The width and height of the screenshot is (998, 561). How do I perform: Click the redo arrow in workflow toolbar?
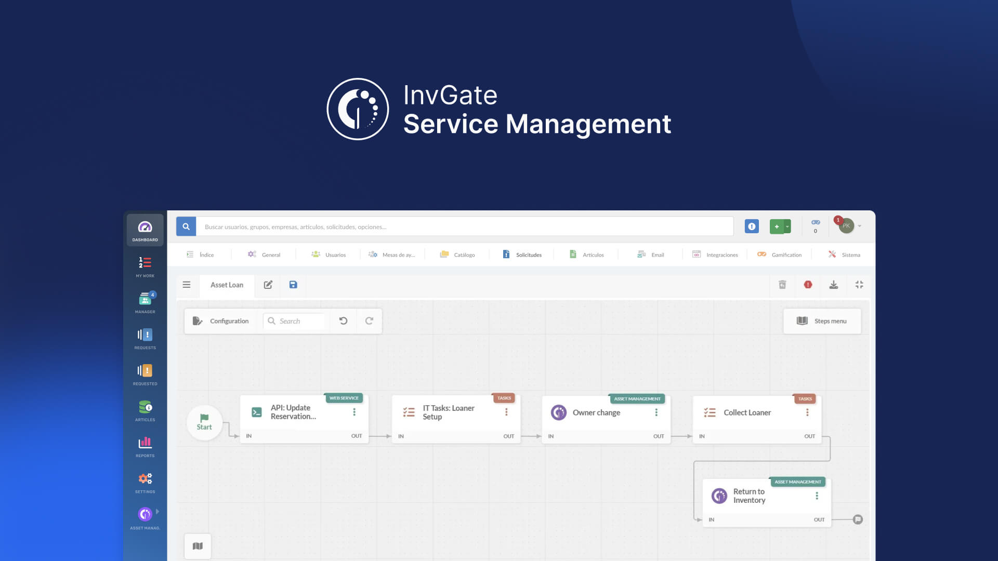pos(369,321)
